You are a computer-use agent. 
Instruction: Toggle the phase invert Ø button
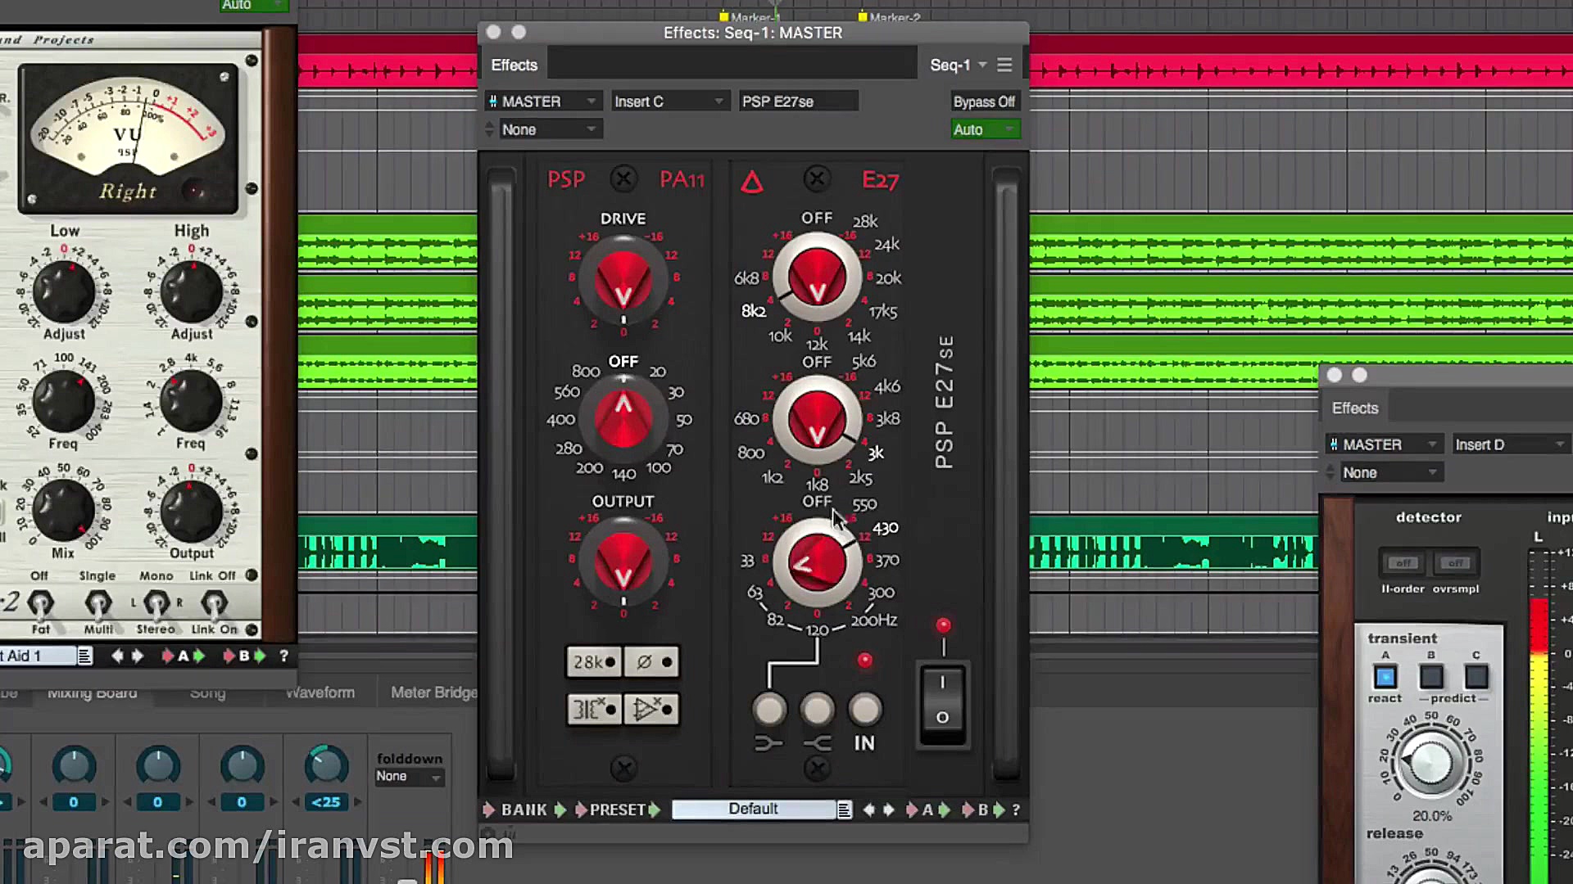652,661
